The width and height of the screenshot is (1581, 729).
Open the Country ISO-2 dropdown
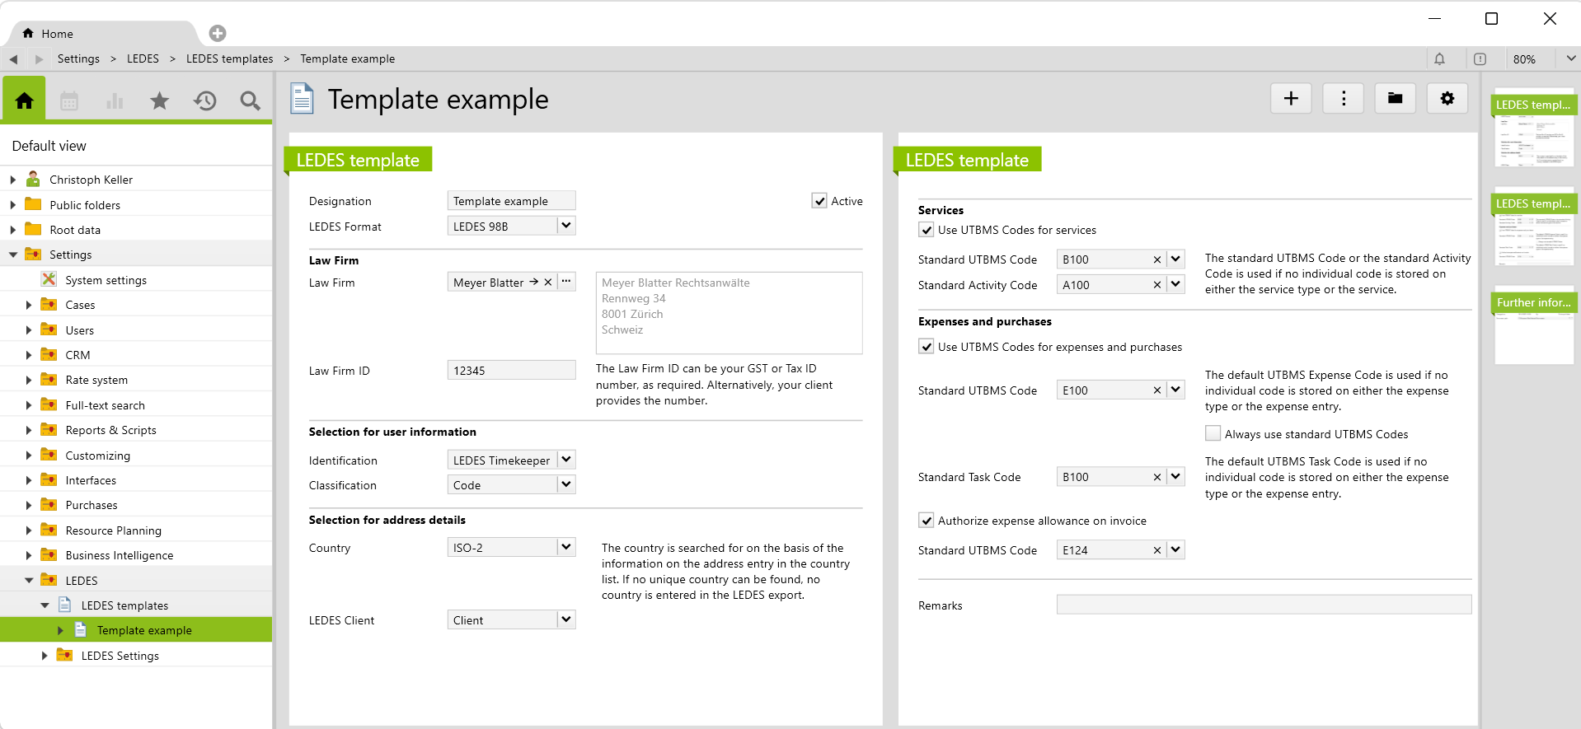[x=565, y=547]
